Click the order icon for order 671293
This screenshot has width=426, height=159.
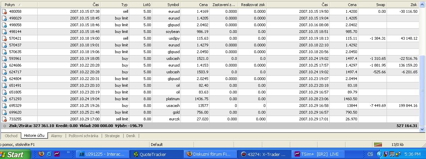4,99
